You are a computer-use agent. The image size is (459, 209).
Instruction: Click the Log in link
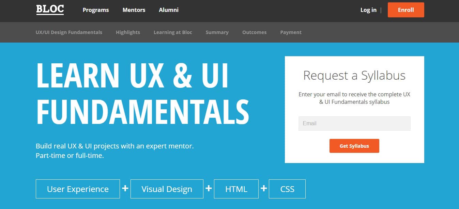click(368, 10)
